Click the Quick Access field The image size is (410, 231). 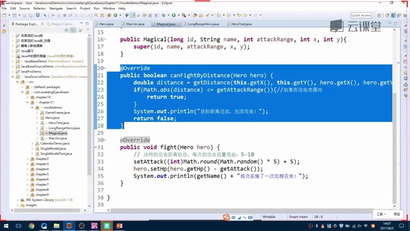[x=360, y=15]
